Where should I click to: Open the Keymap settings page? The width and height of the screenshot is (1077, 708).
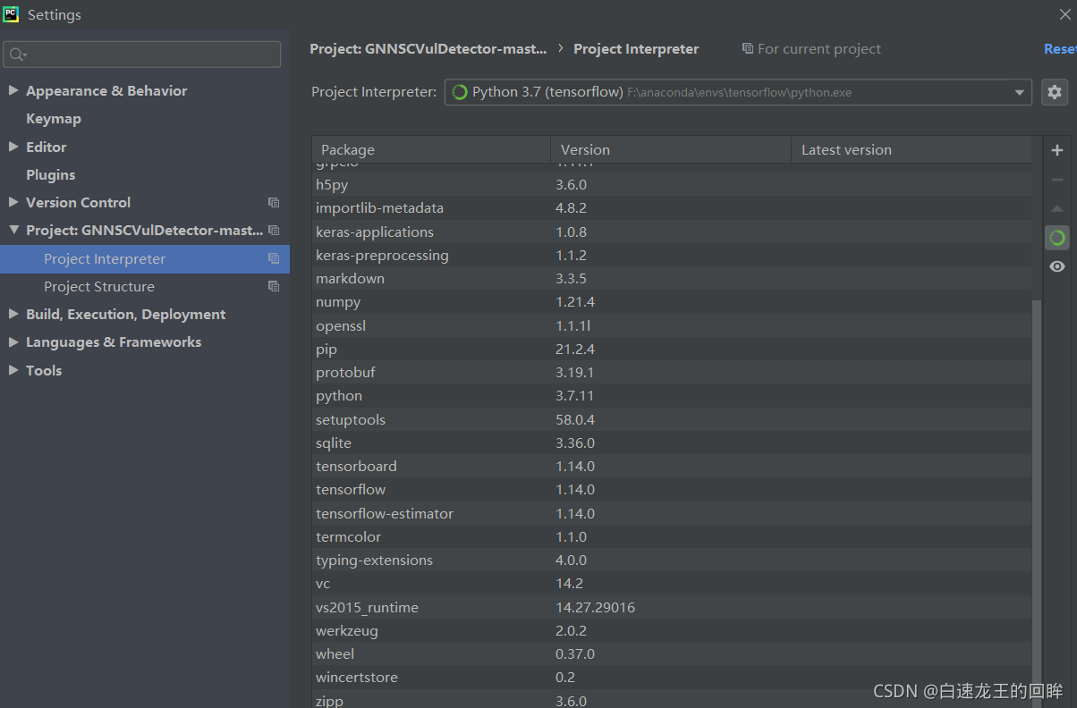(x=54, y=119)
